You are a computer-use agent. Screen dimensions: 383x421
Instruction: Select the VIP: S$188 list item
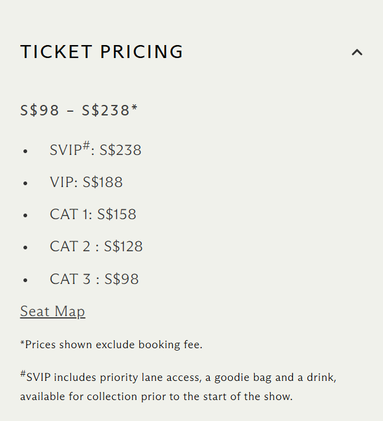[86, 183]
